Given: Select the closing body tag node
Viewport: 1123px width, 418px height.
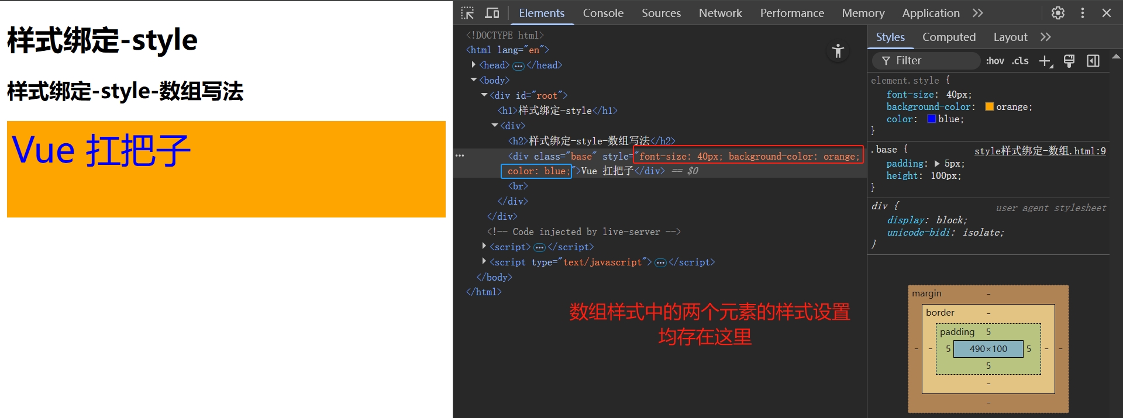Looking at the screenshot, I should point(494,278).
